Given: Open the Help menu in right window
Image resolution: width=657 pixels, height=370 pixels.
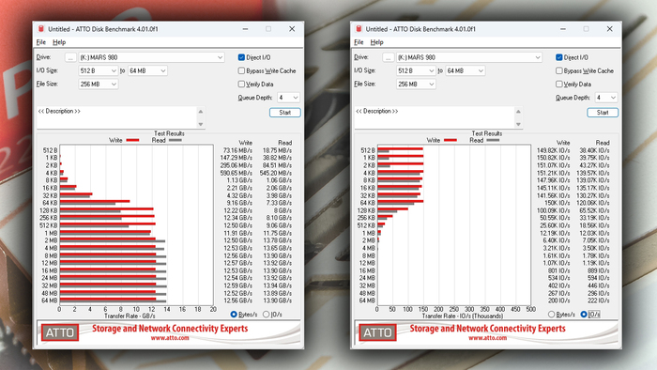Looking at the screenshot, I should pos(376,42).
